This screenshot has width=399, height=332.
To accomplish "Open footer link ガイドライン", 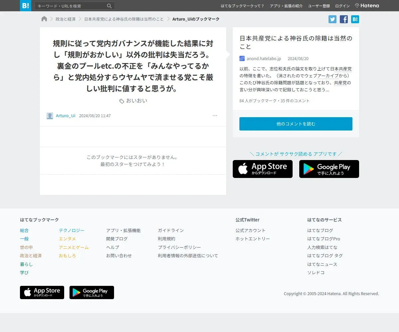I will point(171,230).
